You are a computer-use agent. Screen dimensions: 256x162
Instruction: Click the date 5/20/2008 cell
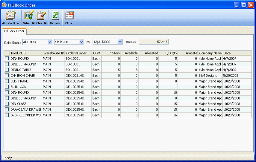click(237, 75)
